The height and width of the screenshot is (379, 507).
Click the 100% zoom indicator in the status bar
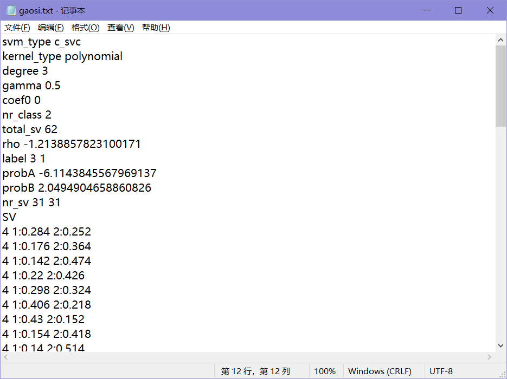point(325,371)
